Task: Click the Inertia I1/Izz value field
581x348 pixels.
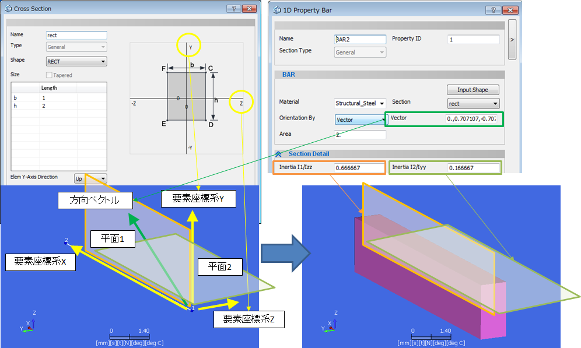Action: click(x=359, y=168)
